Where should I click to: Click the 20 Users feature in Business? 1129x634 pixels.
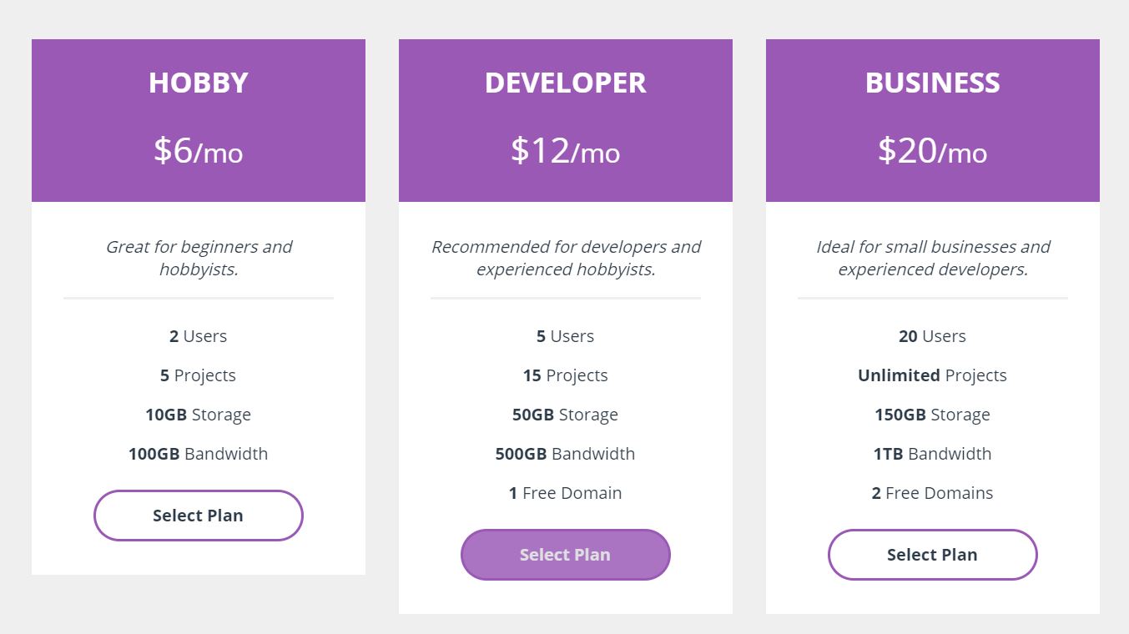[x=932, y=336]
